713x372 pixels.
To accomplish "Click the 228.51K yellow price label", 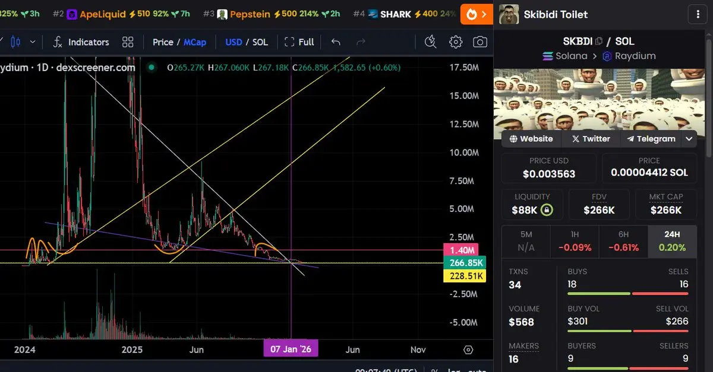I will point(465,276).
